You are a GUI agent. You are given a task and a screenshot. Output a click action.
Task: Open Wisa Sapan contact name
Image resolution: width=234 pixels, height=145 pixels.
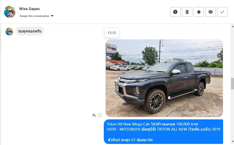tap(29, 9)
